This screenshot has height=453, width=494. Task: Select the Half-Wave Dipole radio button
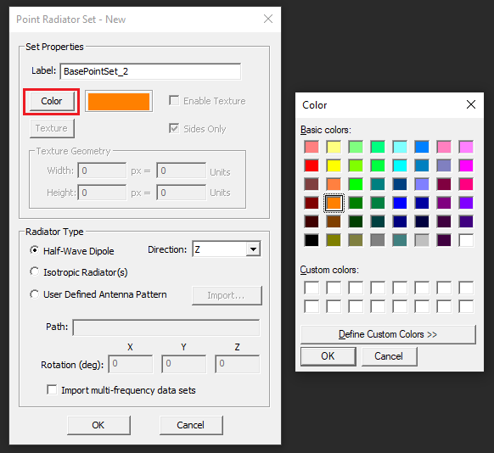(34, 250)
